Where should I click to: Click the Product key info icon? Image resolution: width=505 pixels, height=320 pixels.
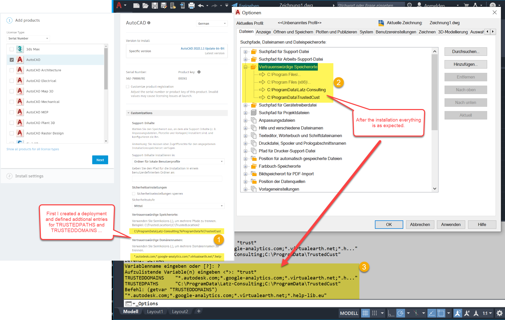pos(199,72)
